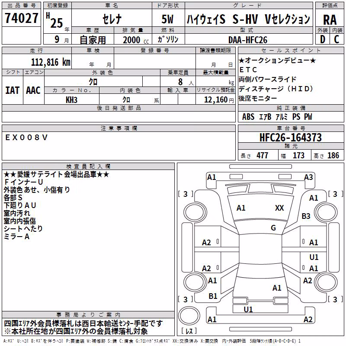Select the 室内汚れ note
346x346 pixels.
pyautogui.click(x=17, y=213)
